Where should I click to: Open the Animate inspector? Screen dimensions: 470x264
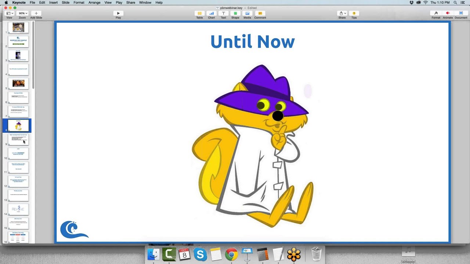click(448, 13)
